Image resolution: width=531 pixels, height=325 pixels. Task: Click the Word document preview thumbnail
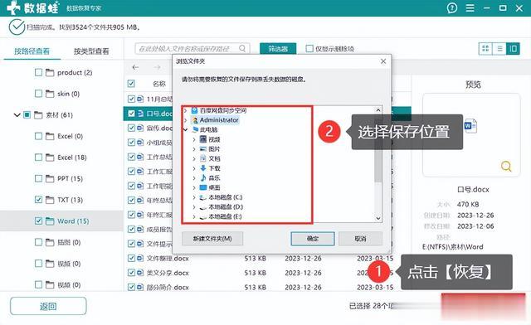click(x=470, y=126)
